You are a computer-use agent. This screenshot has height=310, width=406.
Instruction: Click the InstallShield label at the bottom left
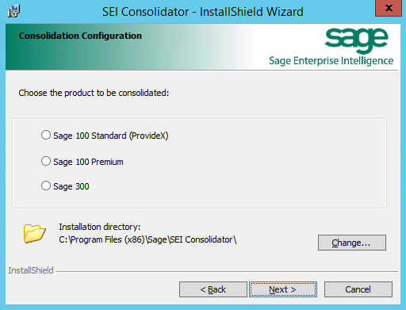tap(31, 270)
